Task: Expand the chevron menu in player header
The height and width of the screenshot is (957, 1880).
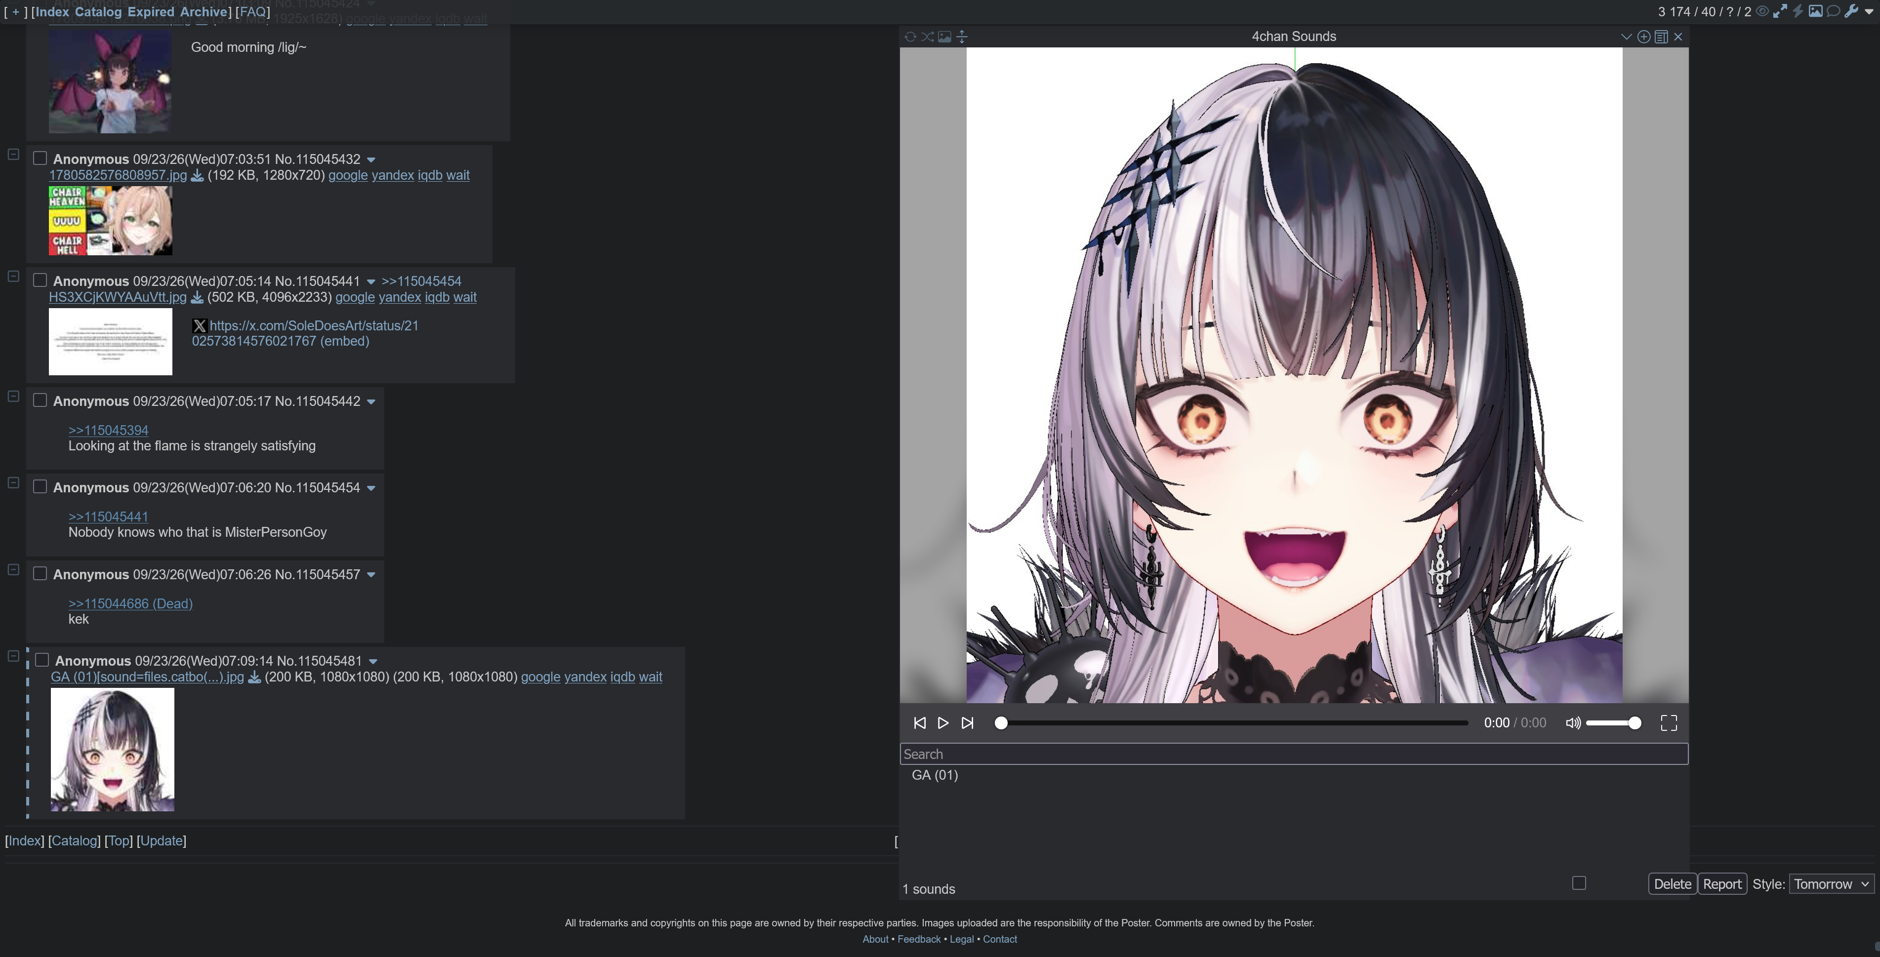Action: [1626, 37]
